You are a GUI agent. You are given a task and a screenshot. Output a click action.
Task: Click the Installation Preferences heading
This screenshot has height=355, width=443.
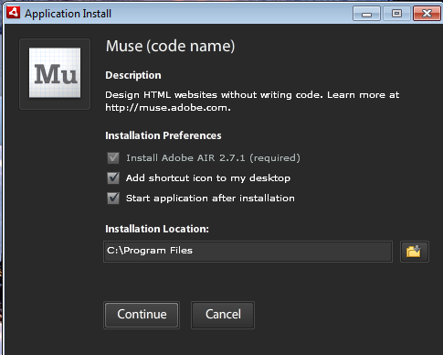163,135
